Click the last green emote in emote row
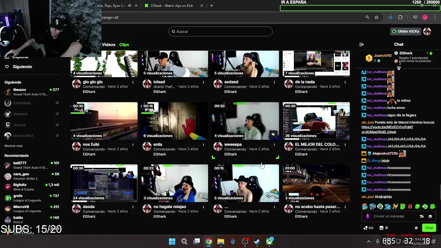This screenshot has height=248, width=441. pos(432,207)
